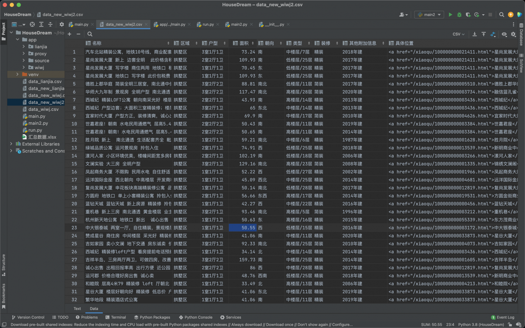Click Python 3.8 (HouseDream) interpreter in status bar
The height and width of the screenshot is (328, 525).
pyautogui.click(x=481, y=325)
